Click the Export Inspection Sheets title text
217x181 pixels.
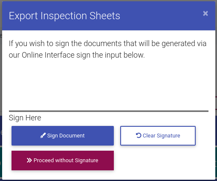pyautogui.click(x=64, y=16)
